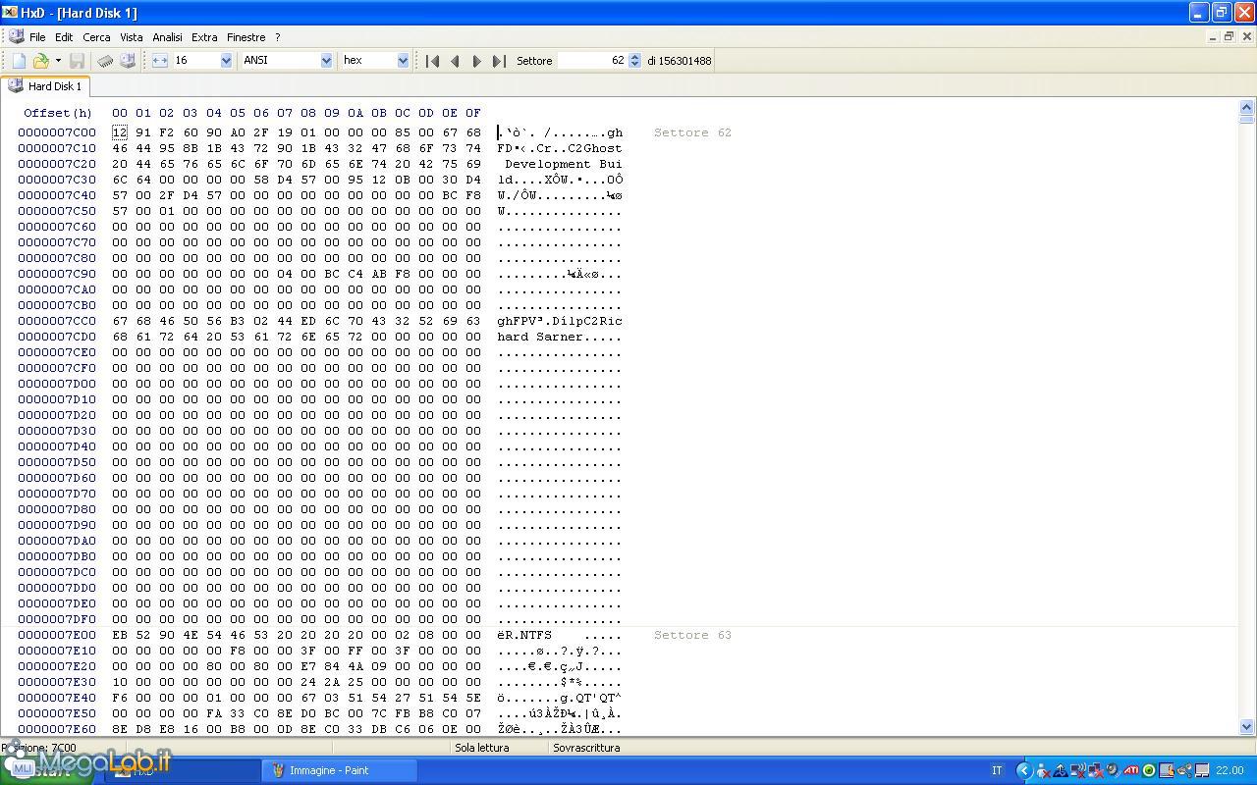This screenshot has height=785, width=1257.
Task: Restore the inner document window
Action: click(x=1229, y=37)
